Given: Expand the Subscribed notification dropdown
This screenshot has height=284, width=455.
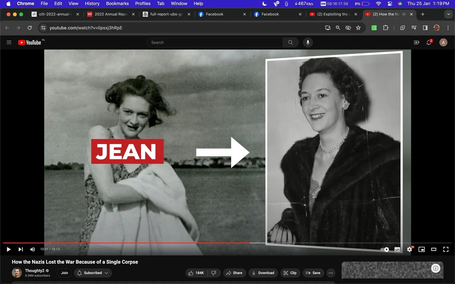Looking at the screenshot, I should (93, 273).
